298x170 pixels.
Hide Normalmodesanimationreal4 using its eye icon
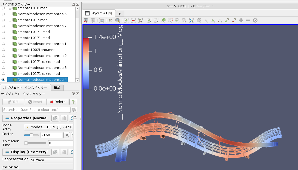click(3, 80)
